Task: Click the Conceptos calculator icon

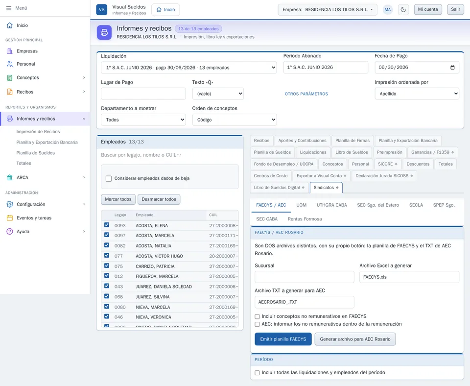Action: [10, 78]
